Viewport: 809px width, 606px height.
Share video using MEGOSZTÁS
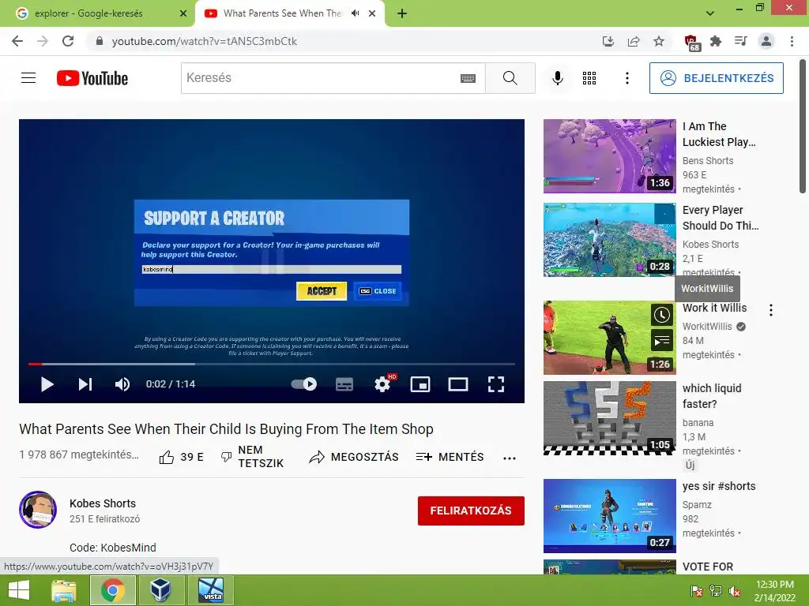(354, 457)
